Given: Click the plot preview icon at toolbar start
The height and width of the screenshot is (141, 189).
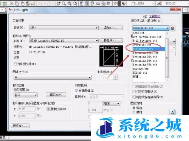Looking at the screenshot, I should coord(5,3).
